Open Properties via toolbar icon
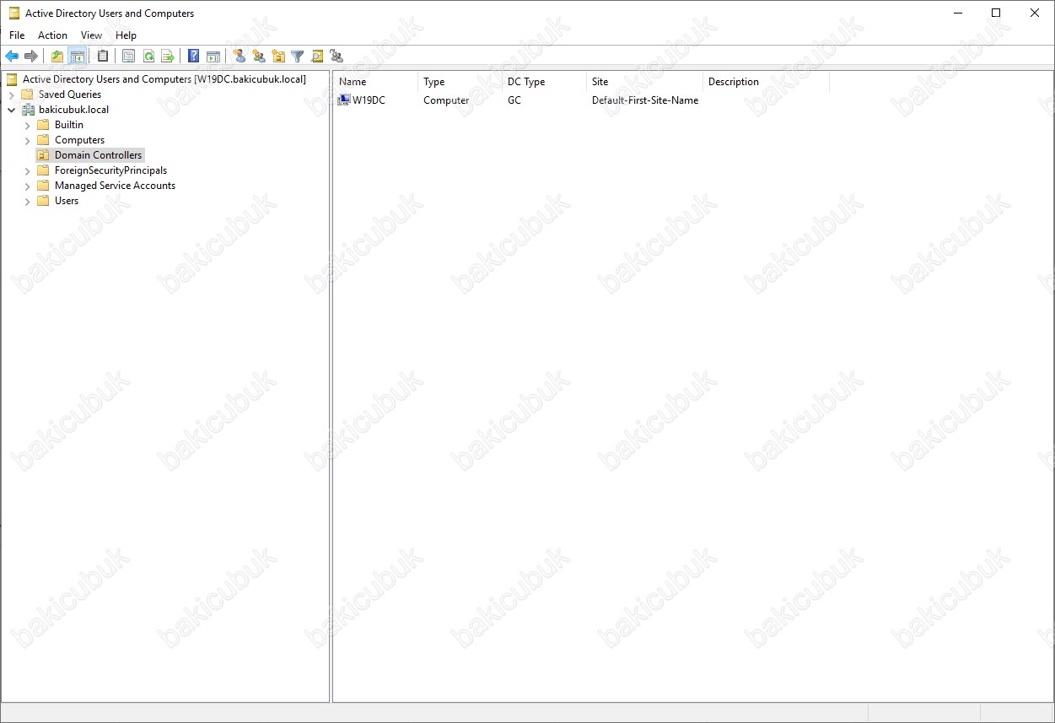 (128, 57)
